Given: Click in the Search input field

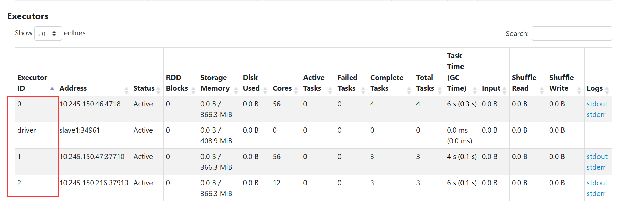Looking at the screenshot, I should point(571,34).
